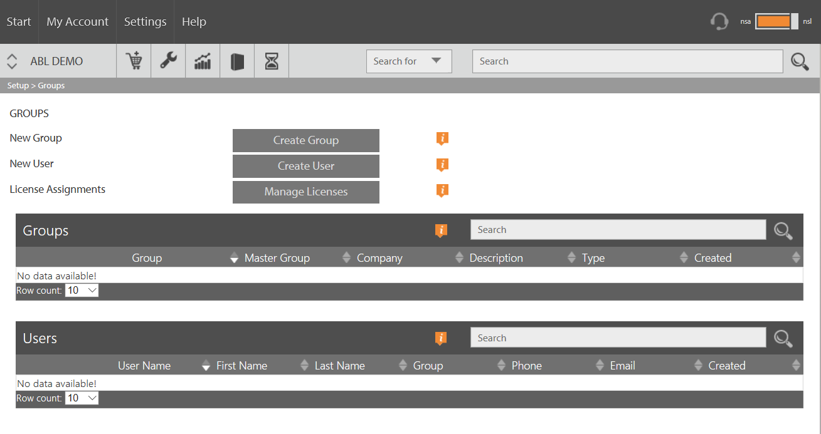Open the shopping cart icon
This screenshot has width=821, height=434.
click(x=134, y=61)
